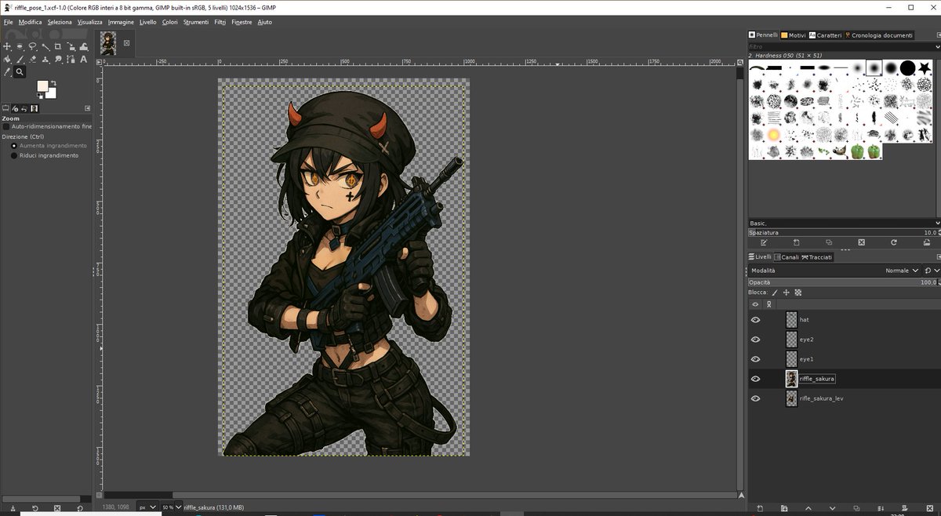Delete the active brush in Pennelli panel
Screen dimensions: 941x516
click(862, 242)
